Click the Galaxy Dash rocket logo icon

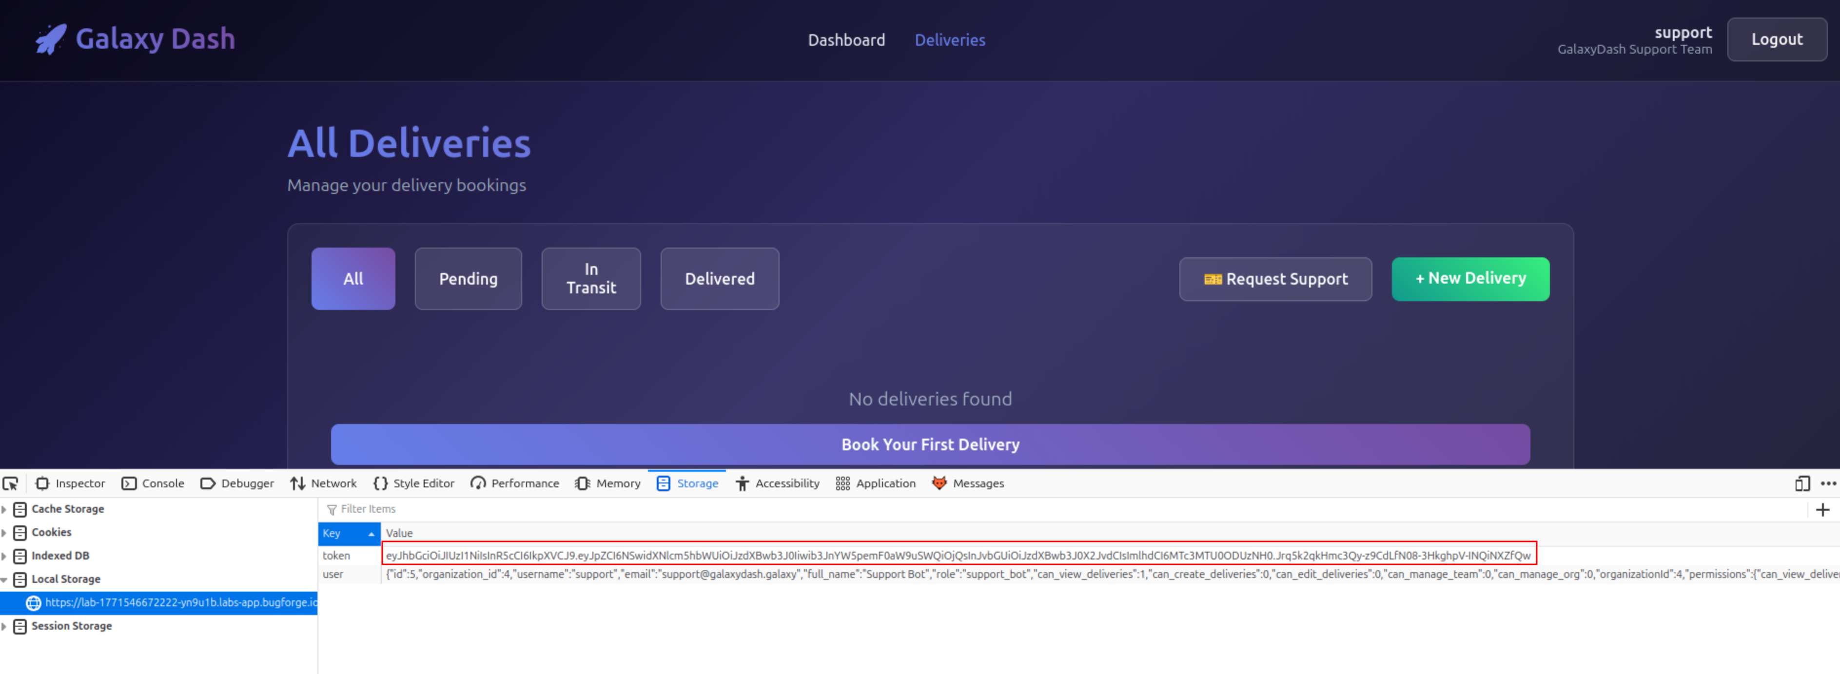coord(51,39)
